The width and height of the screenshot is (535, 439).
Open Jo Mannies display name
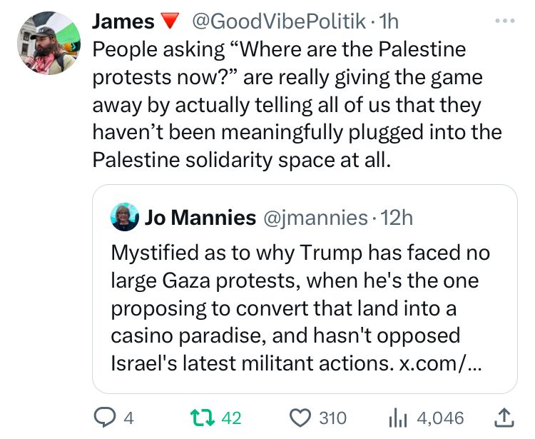(200, 217)
